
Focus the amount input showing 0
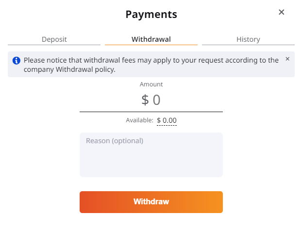[156, 100]
